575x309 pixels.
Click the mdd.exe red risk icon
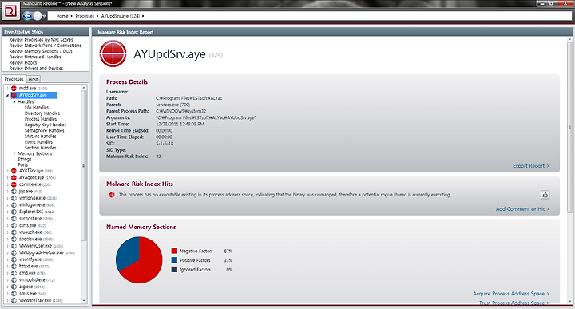click(14, 89)
